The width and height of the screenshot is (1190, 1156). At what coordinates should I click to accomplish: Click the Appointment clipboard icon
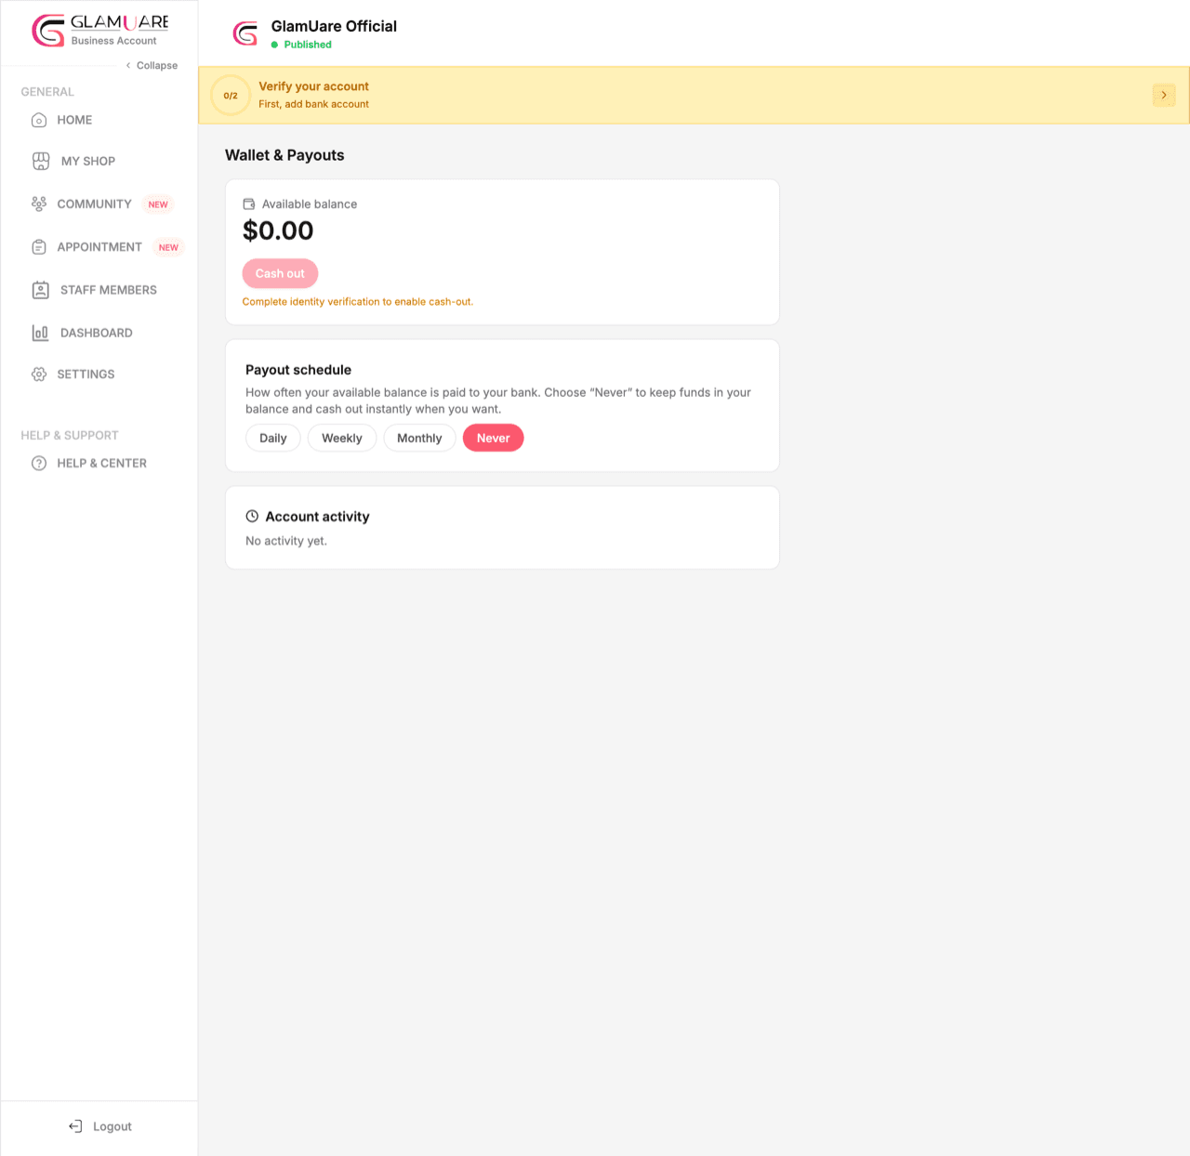pyautogui.click(x=39, y=247)
